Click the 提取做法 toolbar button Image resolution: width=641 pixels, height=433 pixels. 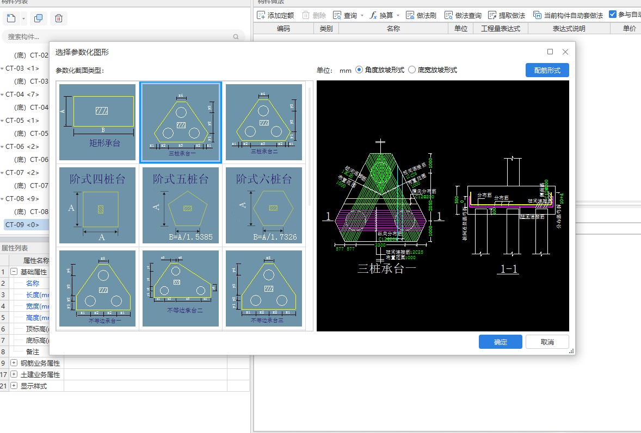coord(507,16)
